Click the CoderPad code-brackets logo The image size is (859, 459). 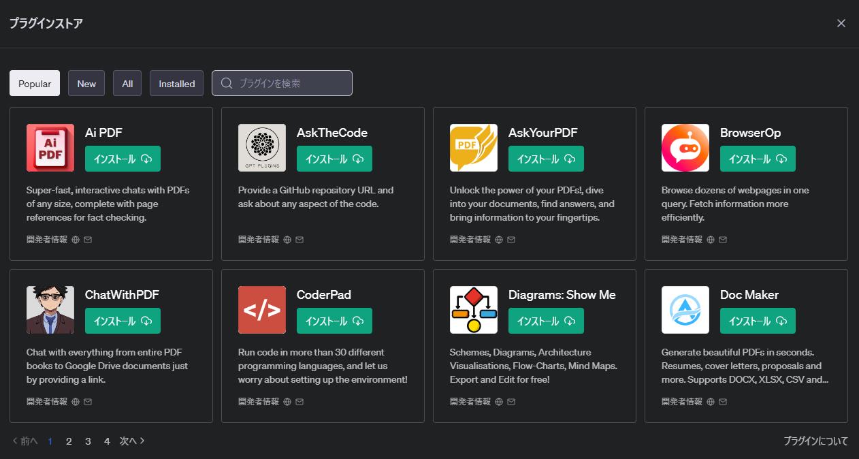262,310
